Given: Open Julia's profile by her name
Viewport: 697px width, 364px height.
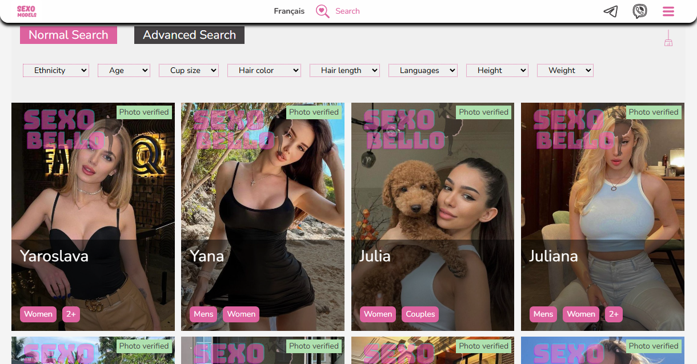Looking at the screenshot, I should click(x=375, y=256).
